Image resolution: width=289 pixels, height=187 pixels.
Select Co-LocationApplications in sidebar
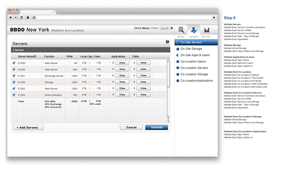196,80
